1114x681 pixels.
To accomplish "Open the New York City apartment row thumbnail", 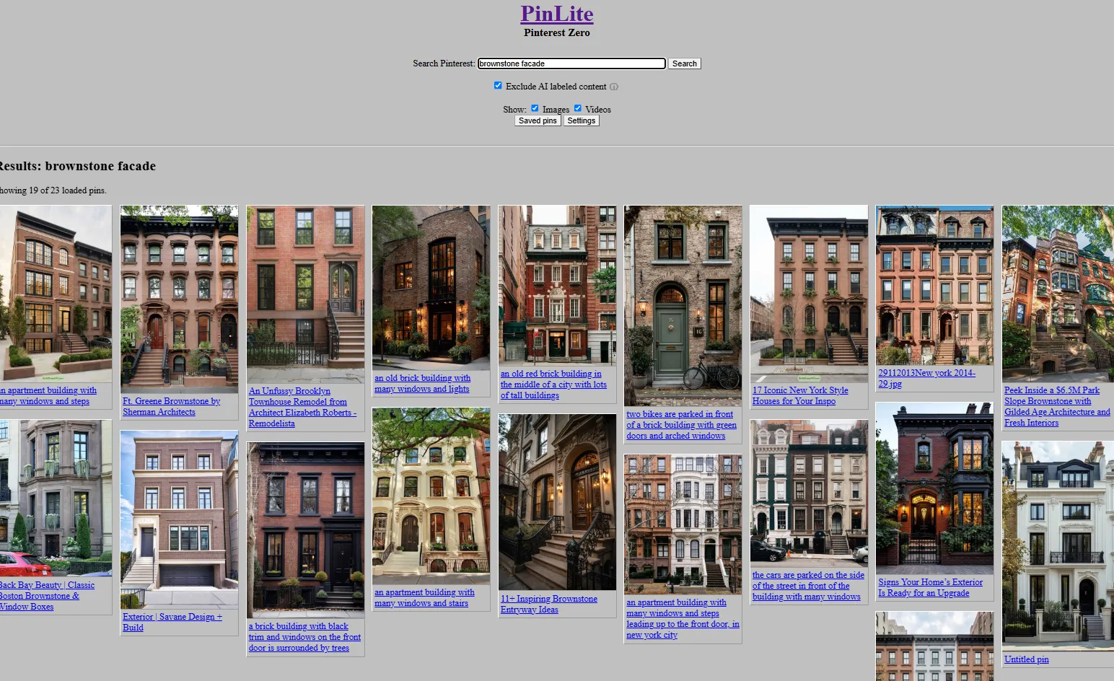I will click(x=683, y=524).
